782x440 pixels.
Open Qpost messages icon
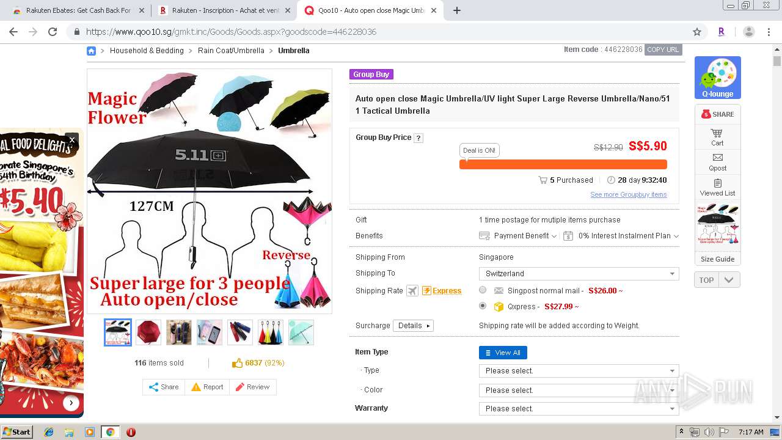point(717,163)
